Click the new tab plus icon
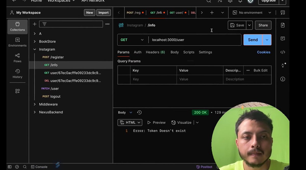Screen dimensions: 306x170 [212, 12]
